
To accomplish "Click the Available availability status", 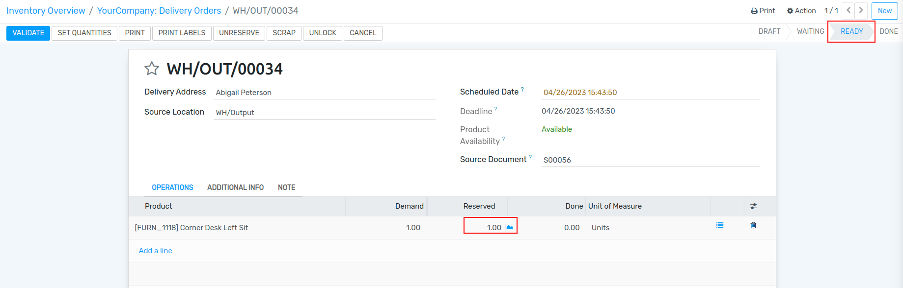I will tap(557, 129).
